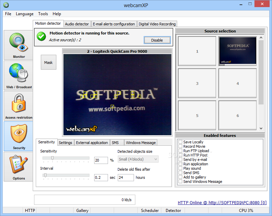Open Windows Message sub-tab

tap(141, 143)
